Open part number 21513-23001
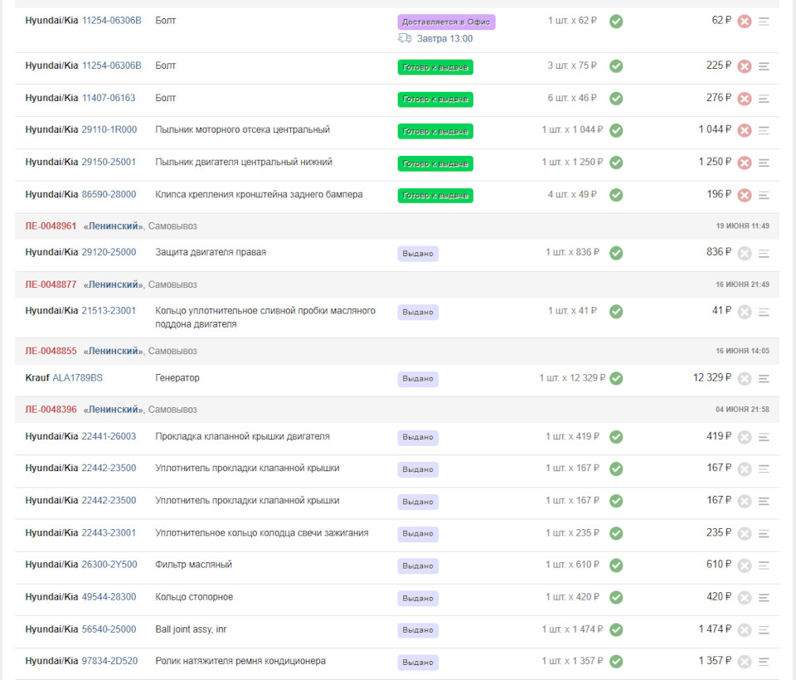The image size is (796, 680). 109,310
